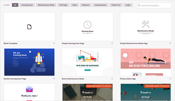
Task: Click the wrench and hammer maintenance icon
Action: (x=146, y=24)
